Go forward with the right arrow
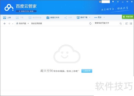This screenshot has height=96, width=134. click(9, 23)
